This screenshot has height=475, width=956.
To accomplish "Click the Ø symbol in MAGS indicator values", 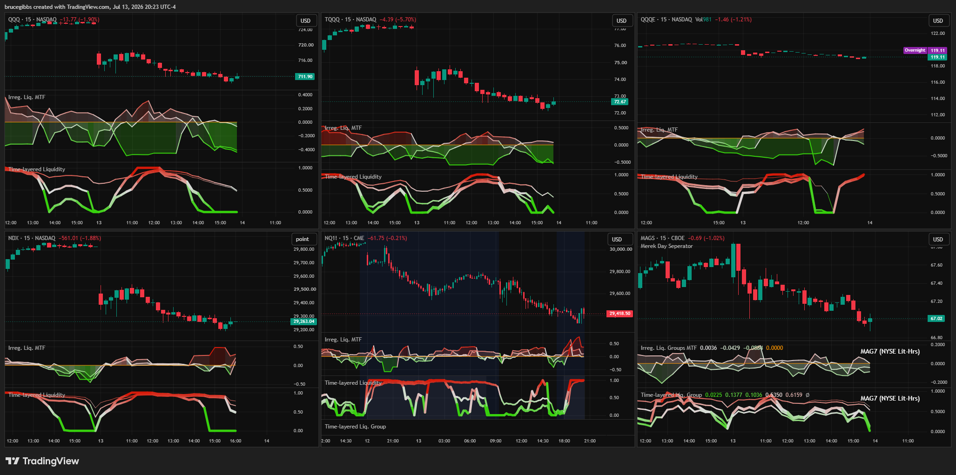I will coord(808,395).
